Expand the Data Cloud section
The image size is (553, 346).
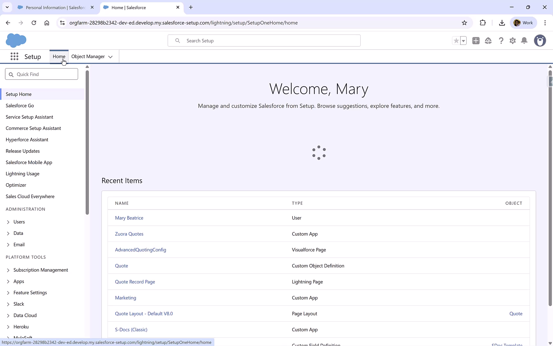pos(25,315)
